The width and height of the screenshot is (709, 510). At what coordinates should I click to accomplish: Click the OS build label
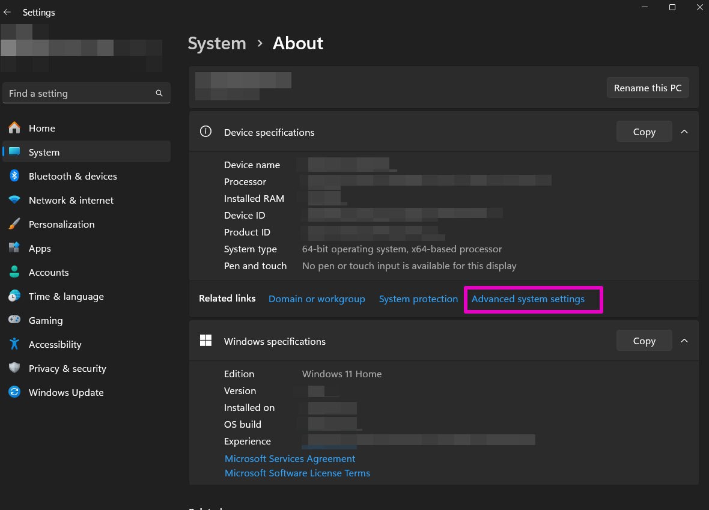(243, 424)
